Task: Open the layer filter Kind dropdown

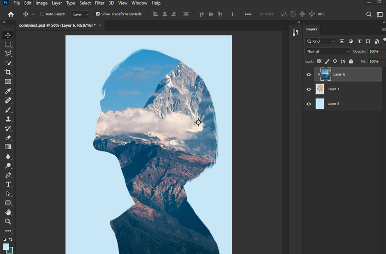Action: (x=320, y=41)
